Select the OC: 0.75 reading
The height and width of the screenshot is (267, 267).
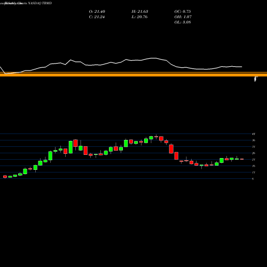(183, 11)
